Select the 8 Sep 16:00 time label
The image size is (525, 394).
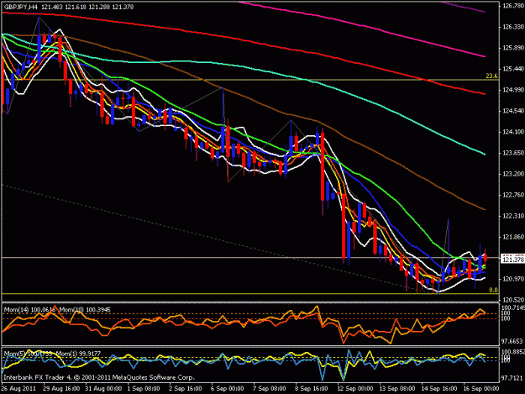coord(311,388)
